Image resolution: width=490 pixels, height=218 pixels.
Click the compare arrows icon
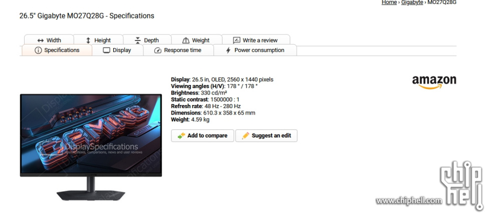click(x=181, y=135)
